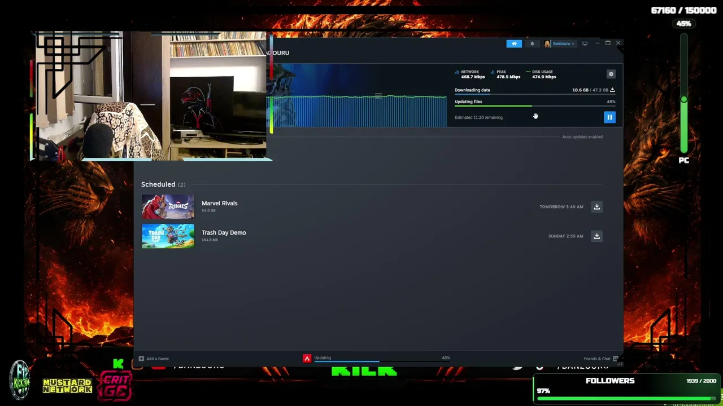Pause the current Steam download
The height and width of the screenshot is (406, 723).
pos(609,117)
